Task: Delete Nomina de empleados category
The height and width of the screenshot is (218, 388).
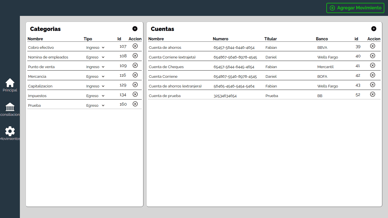Action: [x=135, y=56]
